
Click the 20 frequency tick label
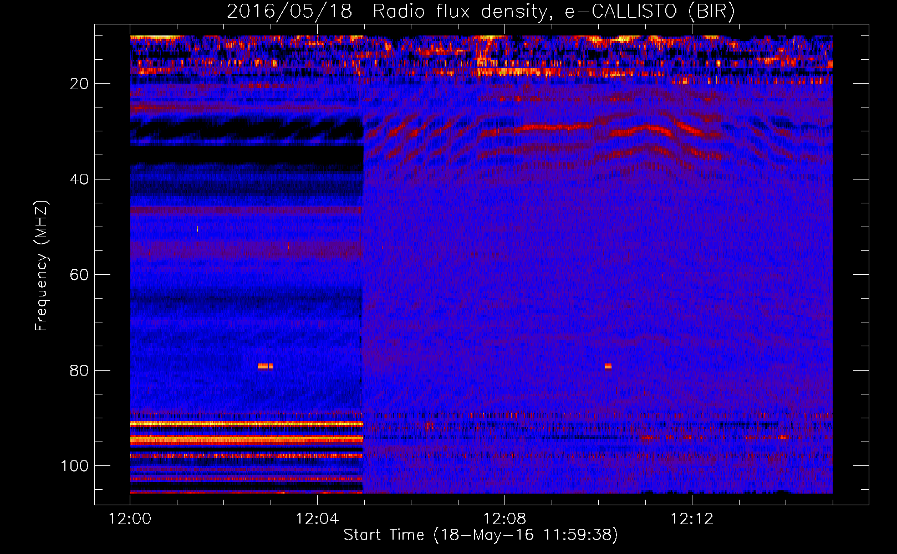pyautogui.click(x=79, y=84)
